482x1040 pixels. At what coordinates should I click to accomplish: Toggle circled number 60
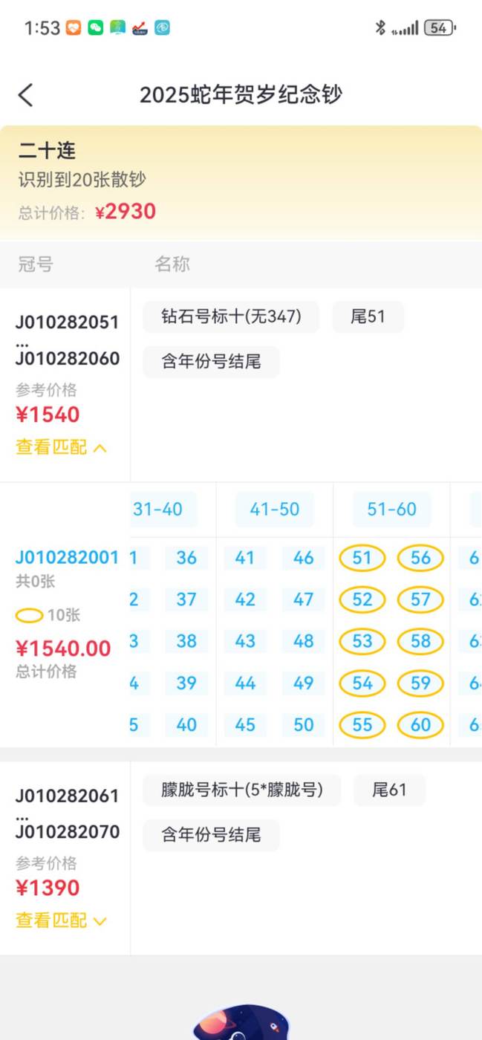[420, 724]
